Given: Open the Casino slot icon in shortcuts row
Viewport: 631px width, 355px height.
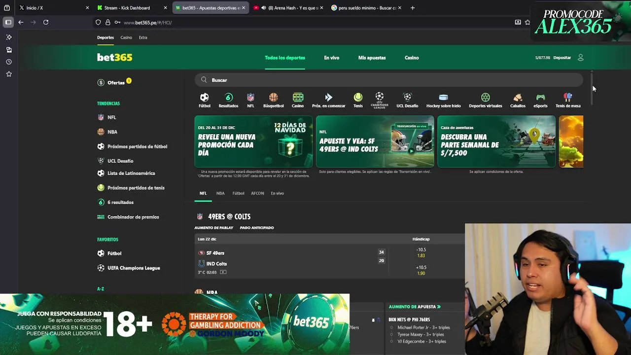Looking at the screenshot, I should [x=298, y=98].
